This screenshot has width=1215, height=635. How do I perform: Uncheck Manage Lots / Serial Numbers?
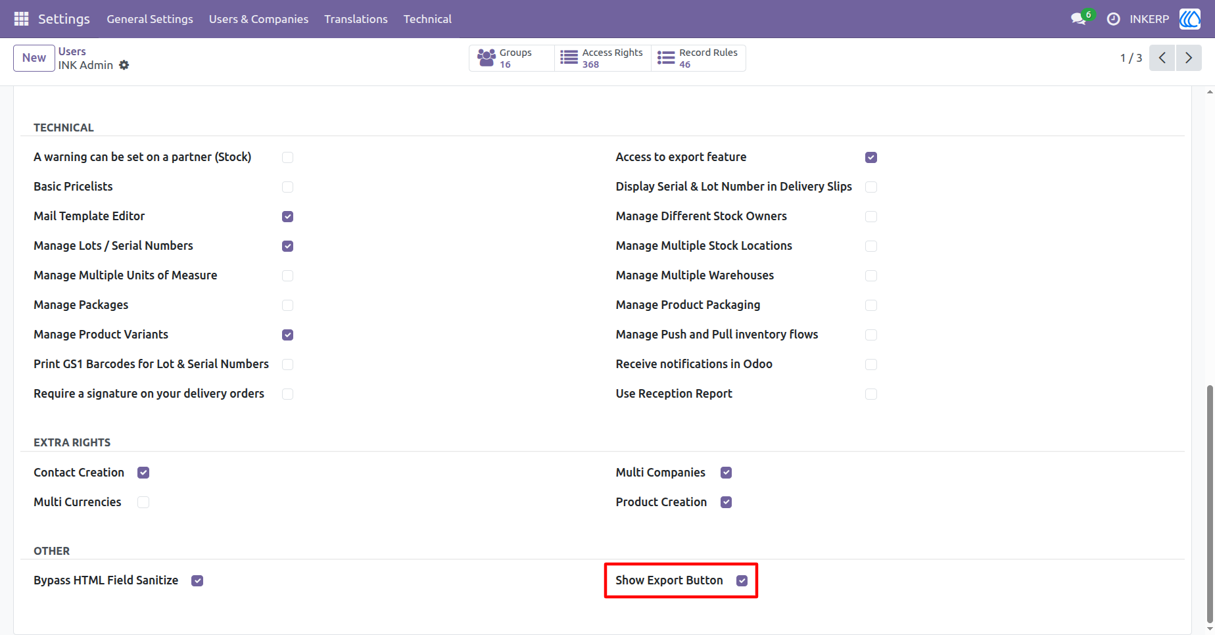(287, 246)
